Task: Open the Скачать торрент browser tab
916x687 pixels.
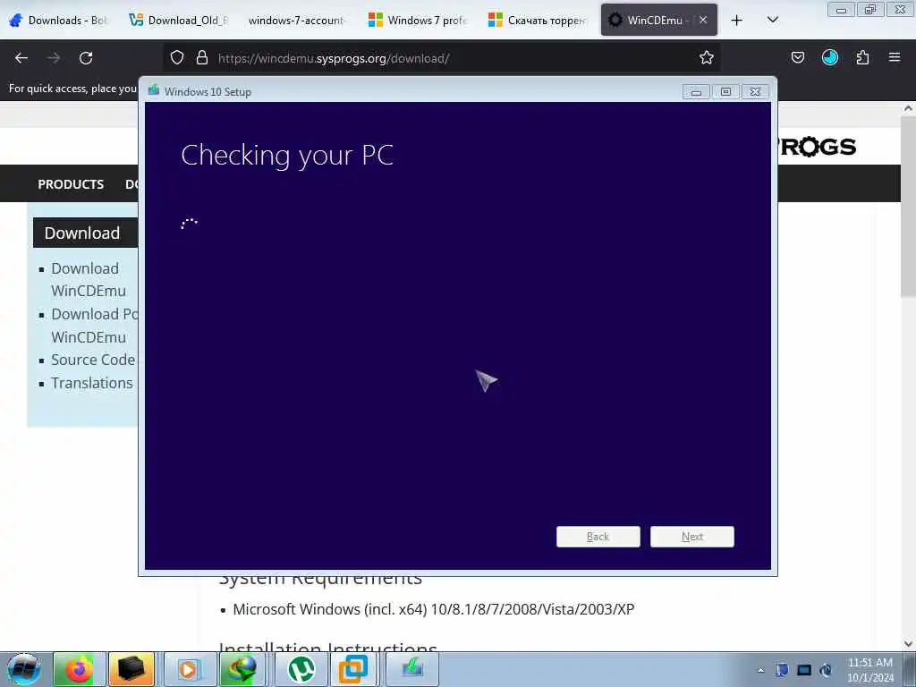Action: click(537, 21)
